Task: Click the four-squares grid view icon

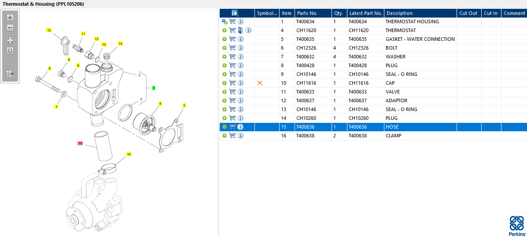Action: [x=10, y=40]
